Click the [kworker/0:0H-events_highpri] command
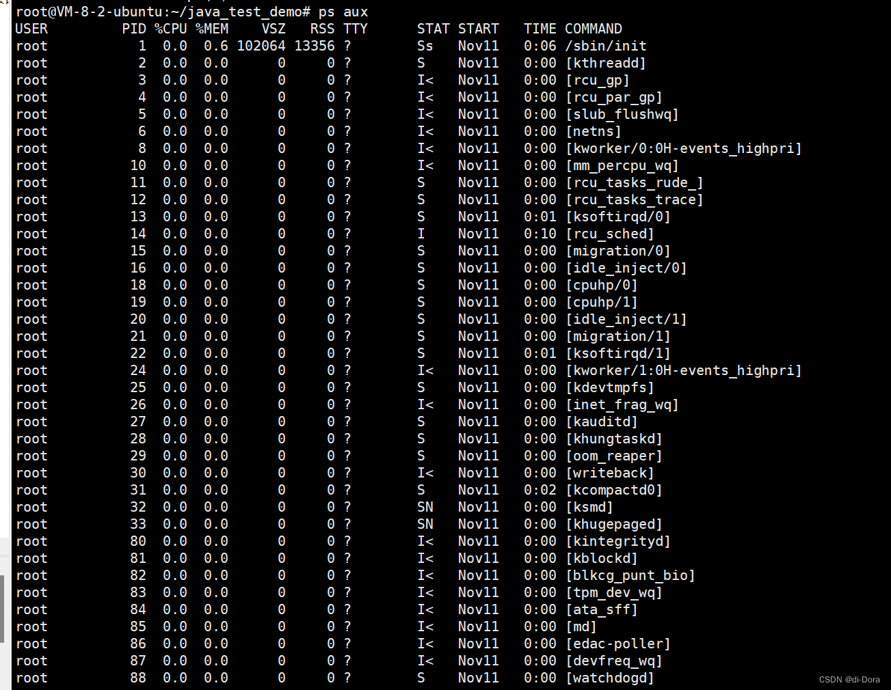Viewport: 891px width, 690px height. 684,148
